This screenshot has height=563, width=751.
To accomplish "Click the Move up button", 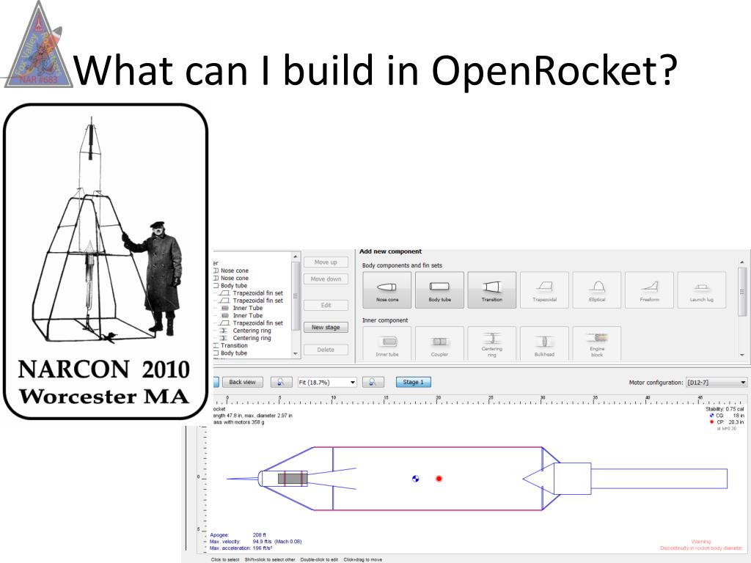I will (326, 262).
